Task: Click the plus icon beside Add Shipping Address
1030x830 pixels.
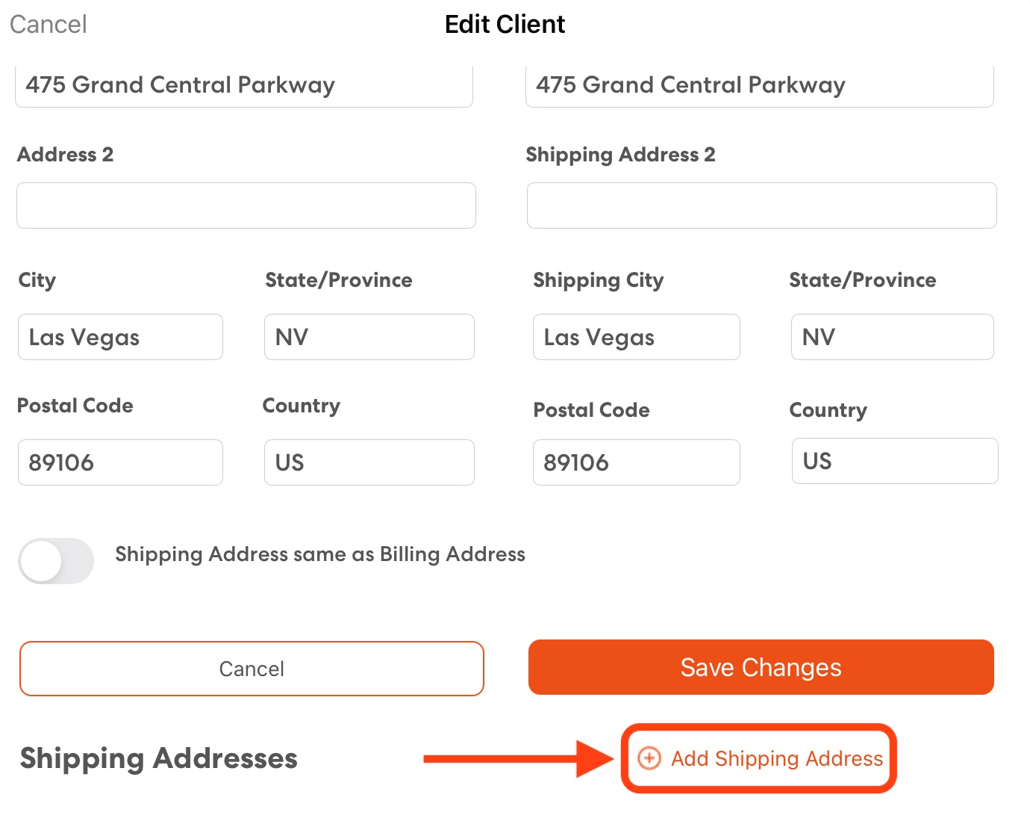Action: [649, 758]
